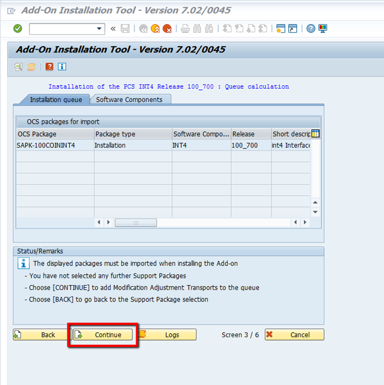Click the red Cancel icon in toolbar
Viewport: 384px width, 385px height.
tap(167, 28)
